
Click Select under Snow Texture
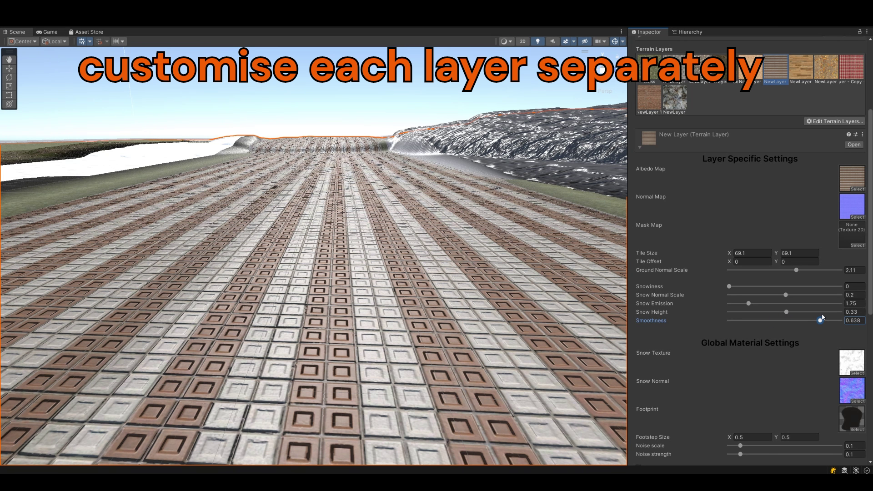(x=857, y=373)
